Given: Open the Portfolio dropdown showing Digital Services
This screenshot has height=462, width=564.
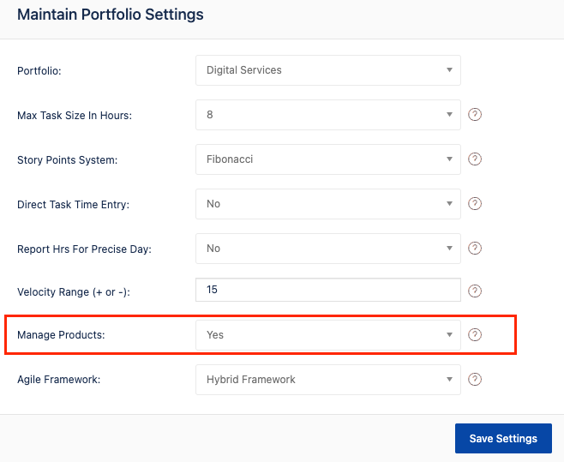Looking at the screenshot, I should click(327, 70).
